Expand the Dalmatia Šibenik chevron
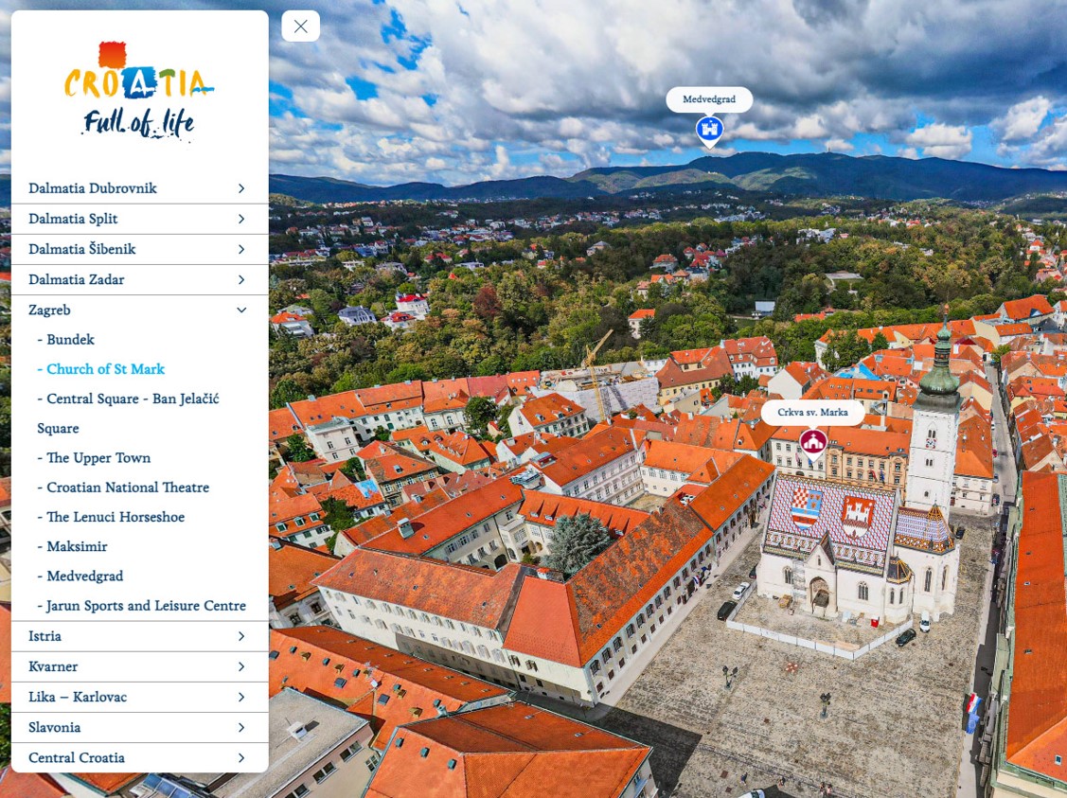The width and height of the screenshot is (1067, 798). (x=240, y=250)
